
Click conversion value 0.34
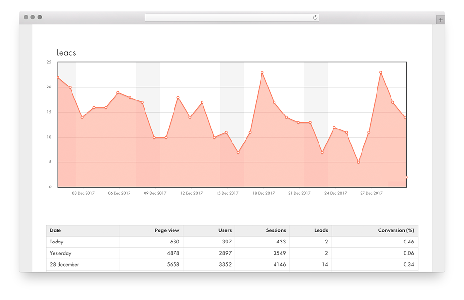(409, 264)
